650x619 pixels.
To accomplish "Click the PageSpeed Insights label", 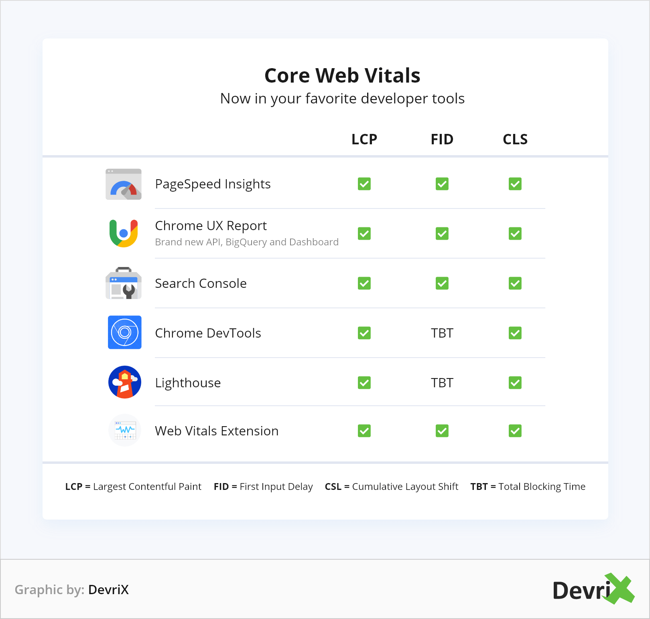I will [x=213, y=184].
